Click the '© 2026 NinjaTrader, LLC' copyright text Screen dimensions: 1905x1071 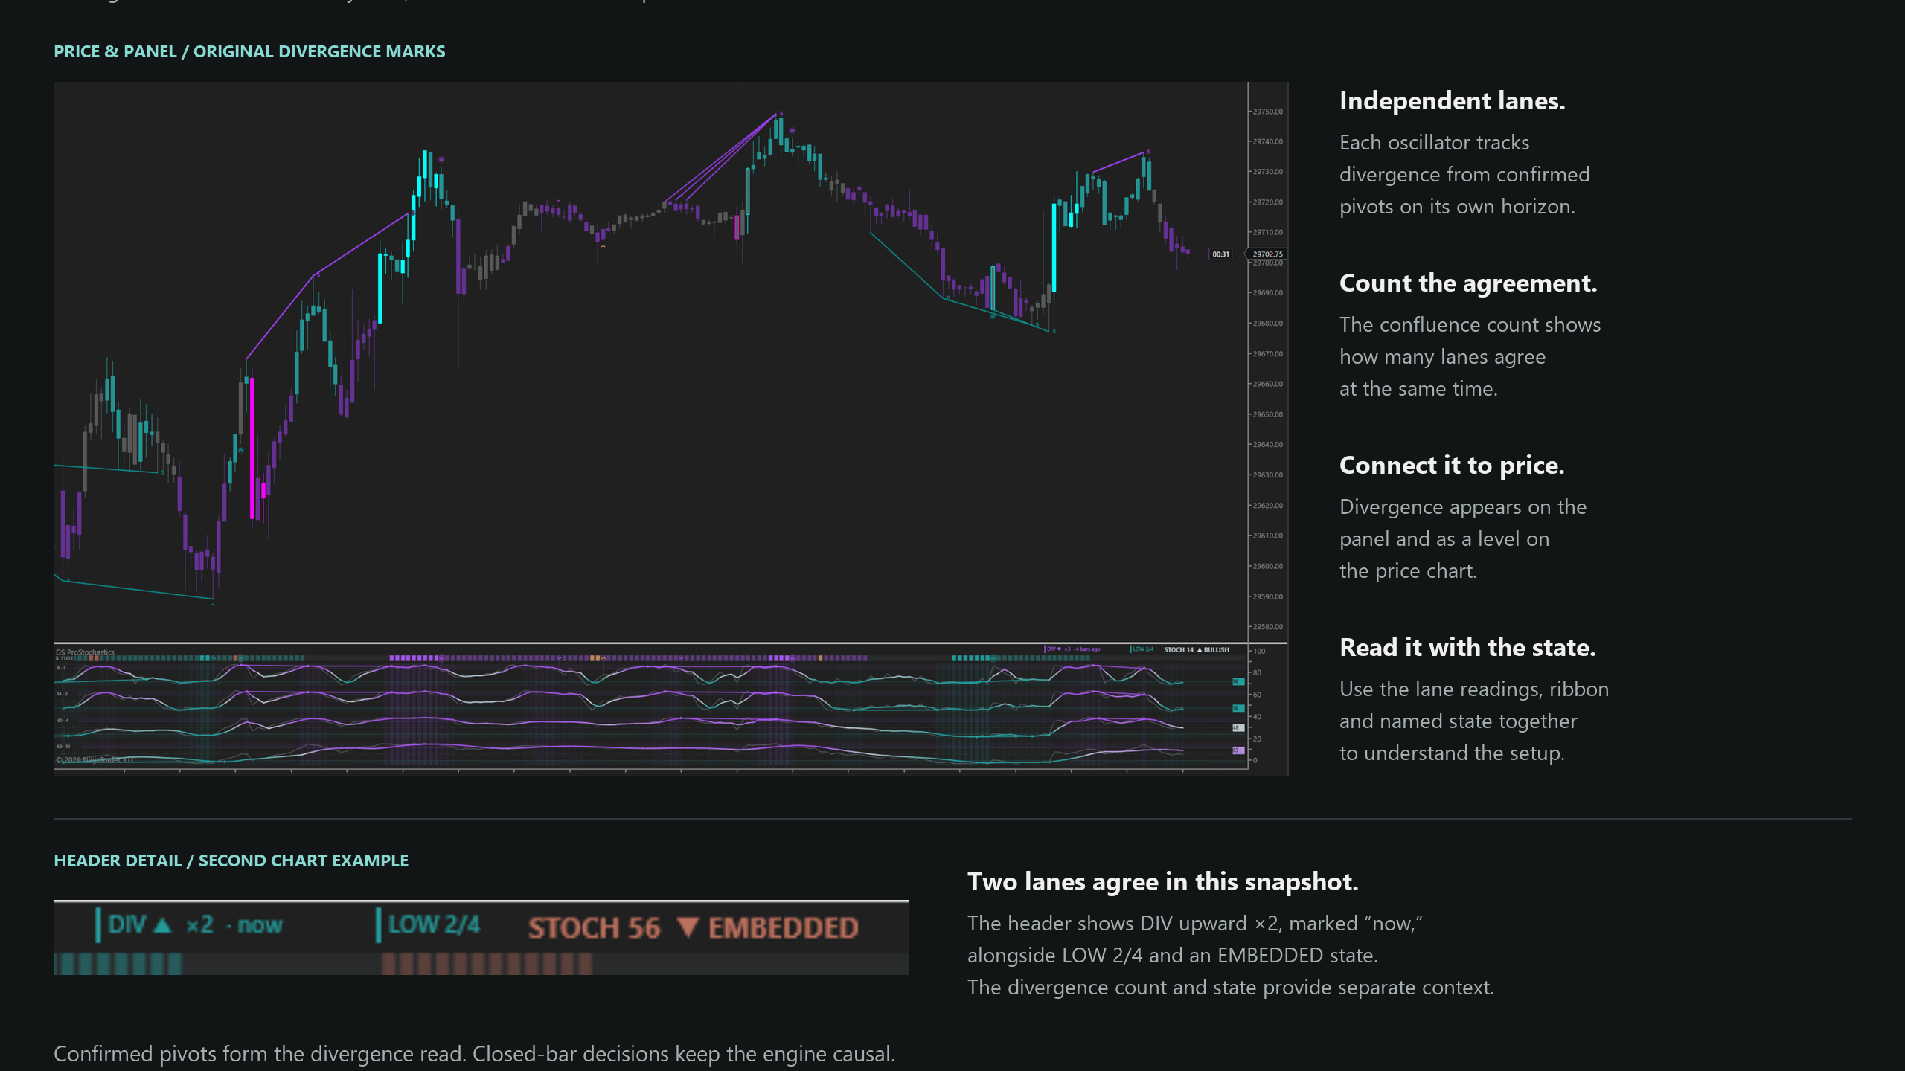95,759
